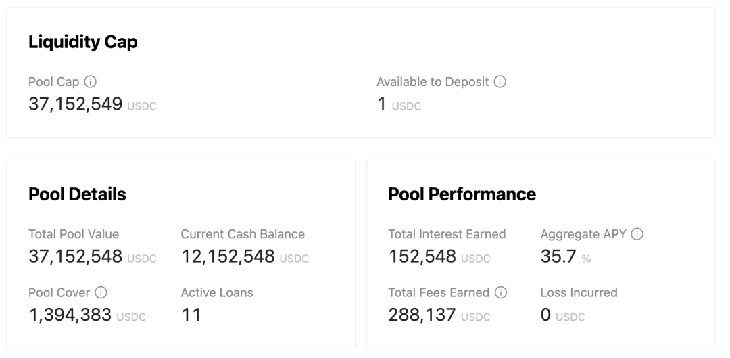Screen dimensions: 730x358
Task: Click the Current Cash Balance label
Action: (243, 234)
